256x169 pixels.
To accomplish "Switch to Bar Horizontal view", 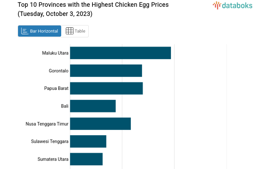I will 40,31.
